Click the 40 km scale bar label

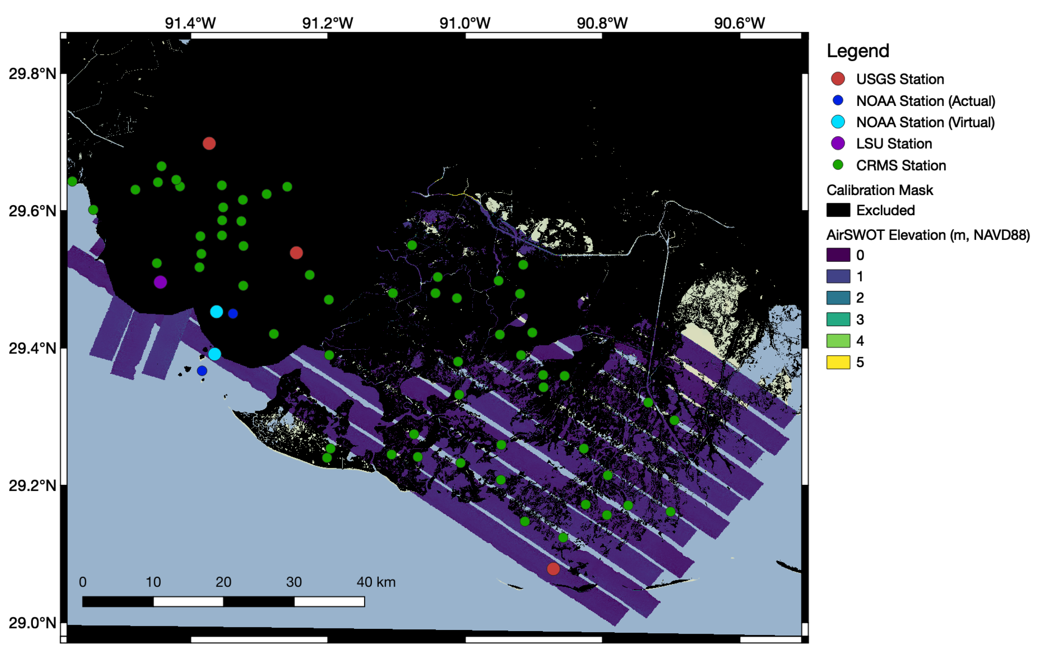point(376,582)
